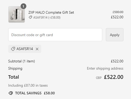Click the Subtotal (1 item) label
This screenshot has width=131, height=99.
point(22,61)
